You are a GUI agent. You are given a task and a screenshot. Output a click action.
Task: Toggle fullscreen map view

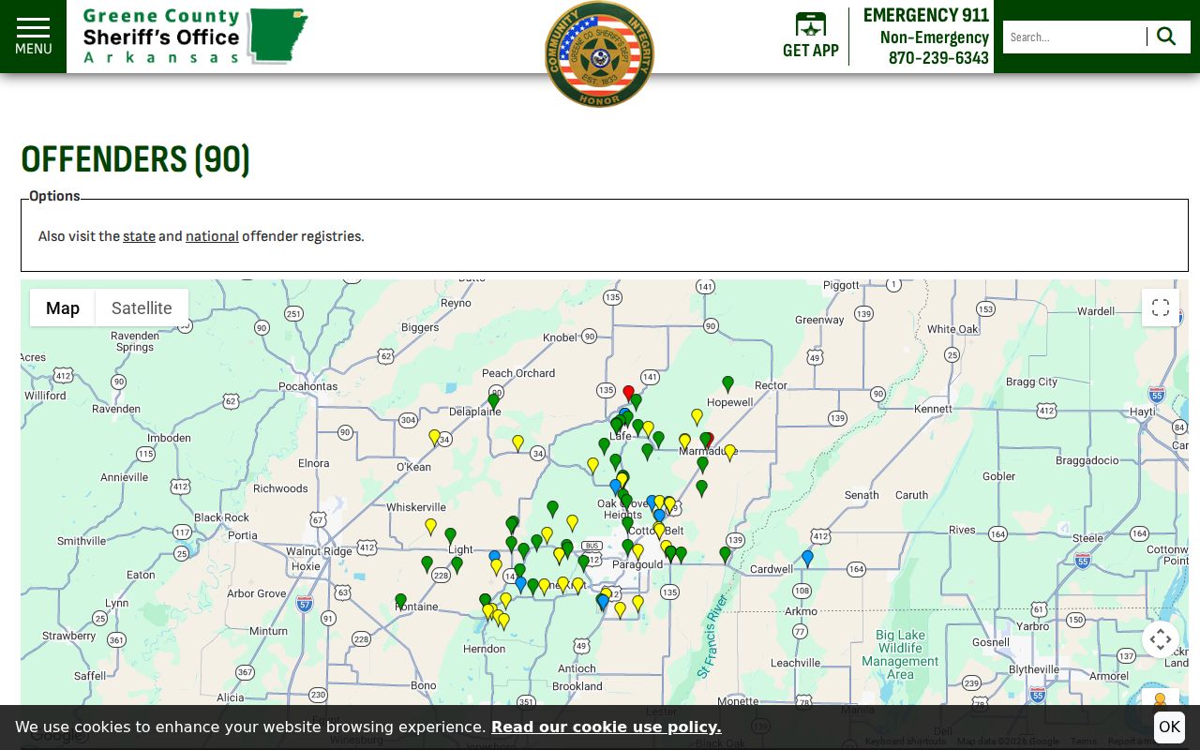[1161, 307]
